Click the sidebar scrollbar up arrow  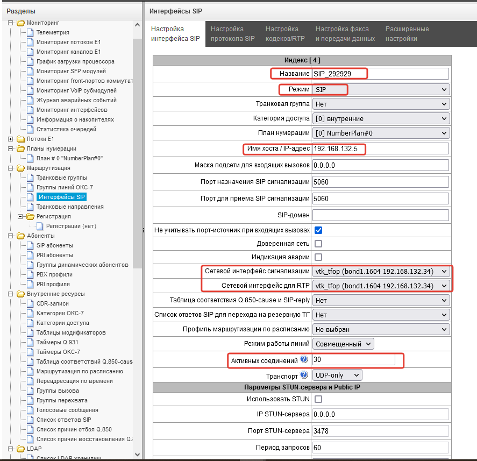(138, 25)
